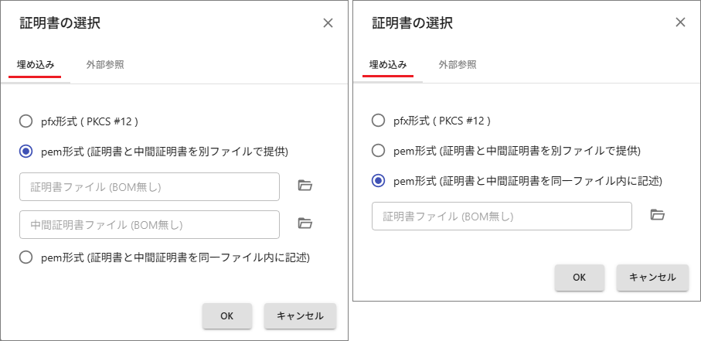Focus the 中間証明書ファイル (BOM無し) input field
The width and height of the screenshot is (701, 341).
[150, 225]
